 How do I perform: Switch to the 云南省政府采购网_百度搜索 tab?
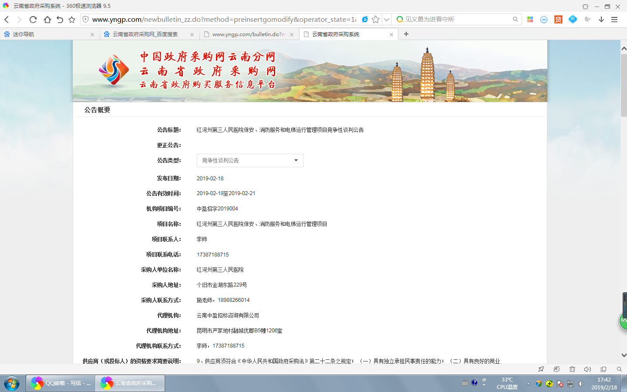pyautogui.click(x=145, y=34)
